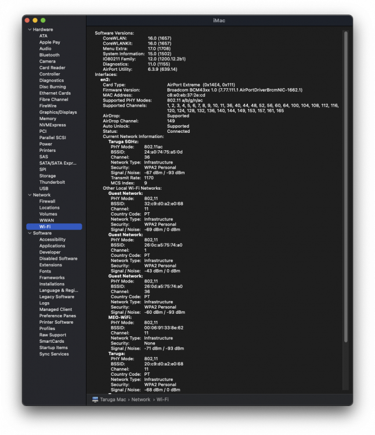
Task: Open Language & Region entry
Action: pos(59,291)
